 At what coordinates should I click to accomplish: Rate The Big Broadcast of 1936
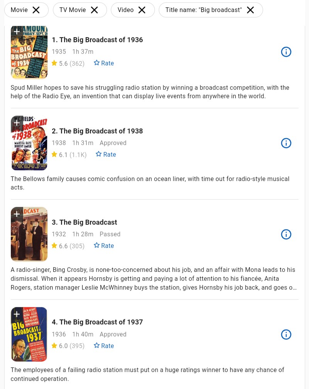(104, 63)
